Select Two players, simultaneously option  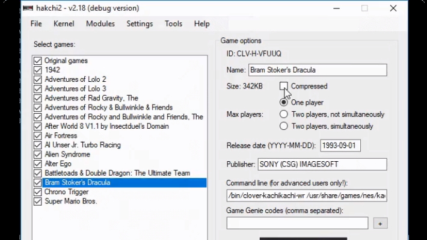tap(283, 126)
